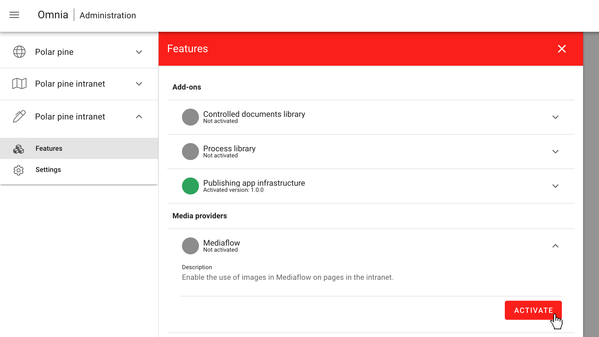This screenshot has width=599, height=337.
Task: Click the globe icon beside Polar pine
Action: point(19,52)
